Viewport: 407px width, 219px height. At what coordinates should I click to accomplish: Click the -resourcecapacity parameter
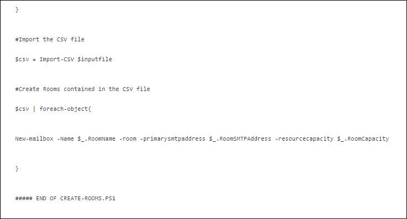tap(304, 138)
